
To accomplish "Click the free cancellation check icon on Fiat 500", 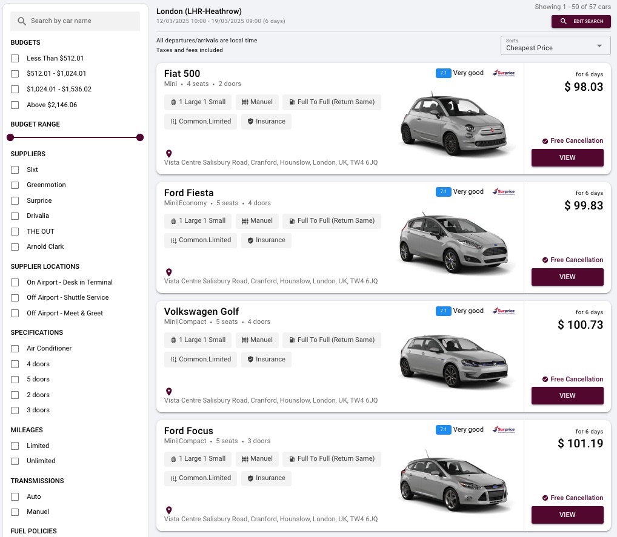I will point(545,141).
